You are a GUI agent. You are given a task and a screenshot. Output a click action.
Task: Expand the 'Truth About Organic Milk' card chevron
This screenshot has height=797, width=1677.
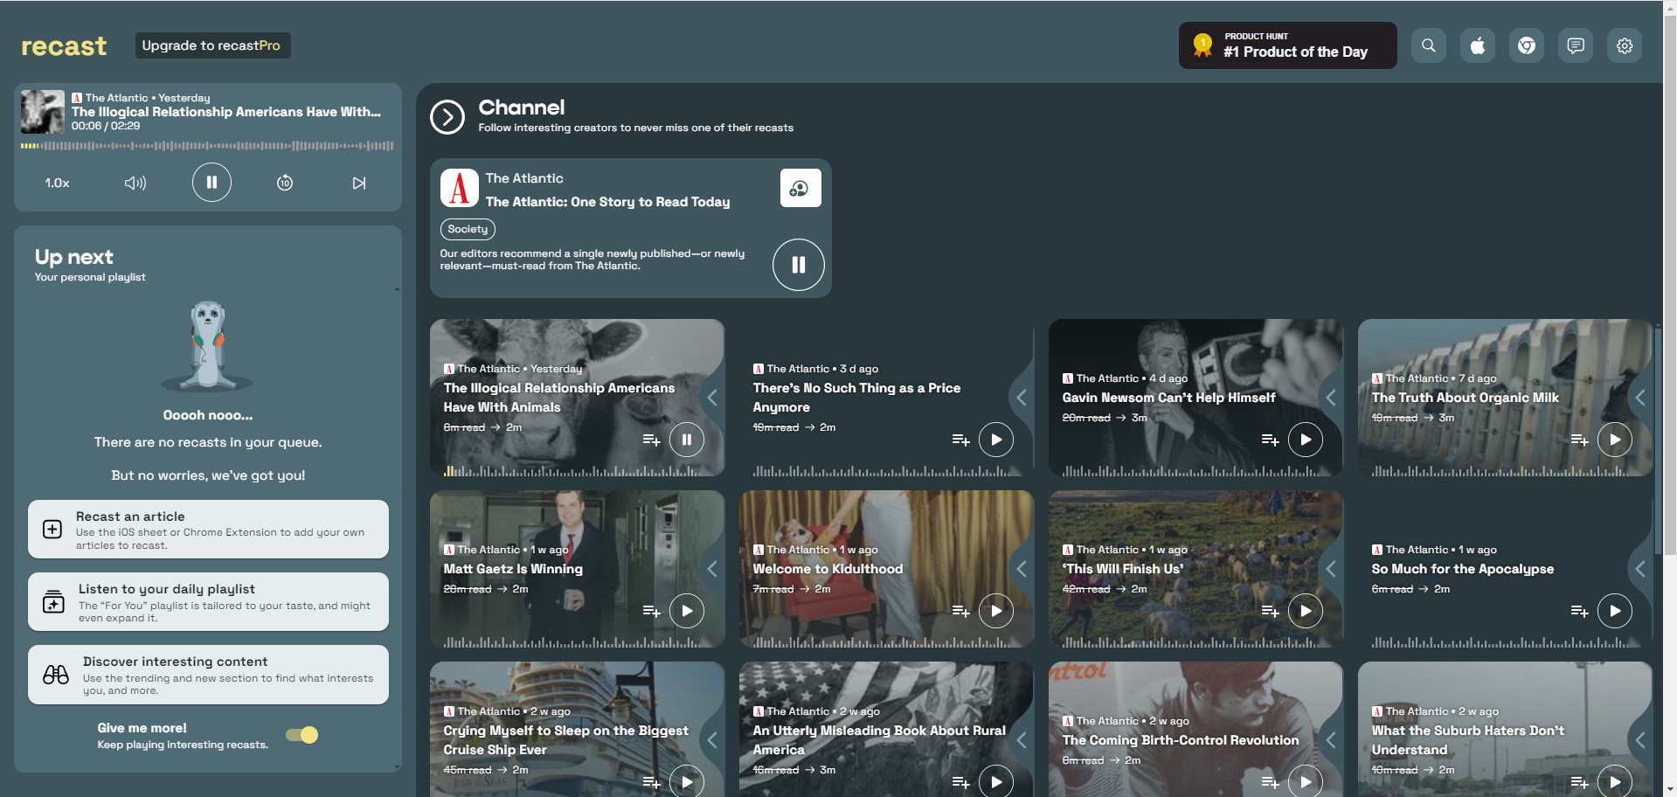pyautogui.click(x=1641, y=398)
